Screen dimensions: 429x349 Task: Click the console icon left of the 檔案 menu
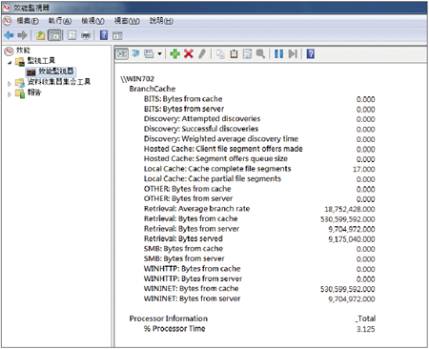point(8,21)
